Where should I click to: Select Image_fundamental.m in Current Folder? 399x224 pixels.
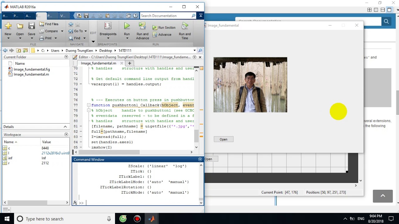[x=31, y=74]
